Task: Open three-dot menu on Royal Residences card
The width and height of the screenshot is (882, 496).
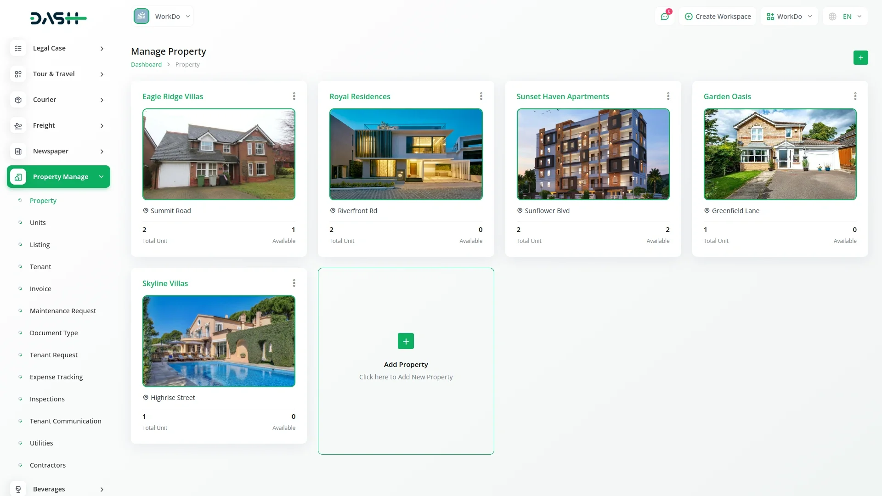Action: pos(481,96)
